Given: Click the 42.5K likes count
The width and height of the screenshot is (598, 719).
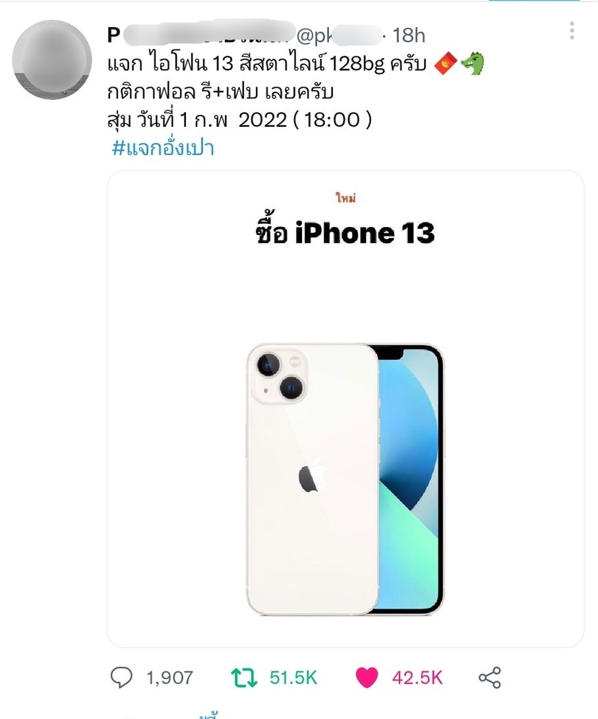Looking at the screenshot, I should pos(417,677).
